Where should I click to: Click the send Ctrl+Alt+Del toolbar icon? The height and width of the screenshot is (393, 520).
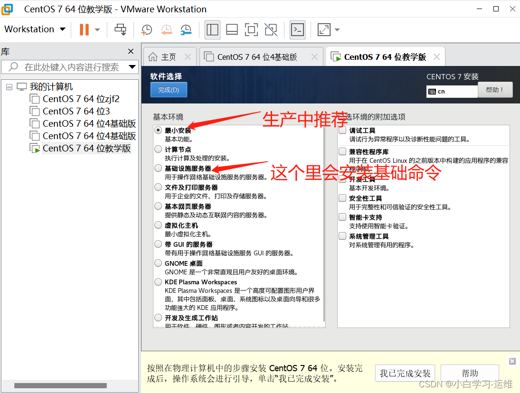tap(120, 29)
